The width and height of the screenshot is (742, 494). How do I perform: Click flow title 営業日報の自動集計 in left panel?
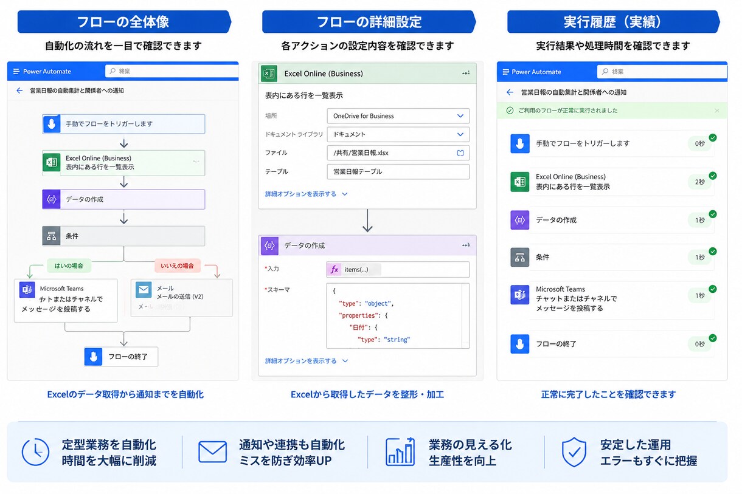[x=77, y=91]
